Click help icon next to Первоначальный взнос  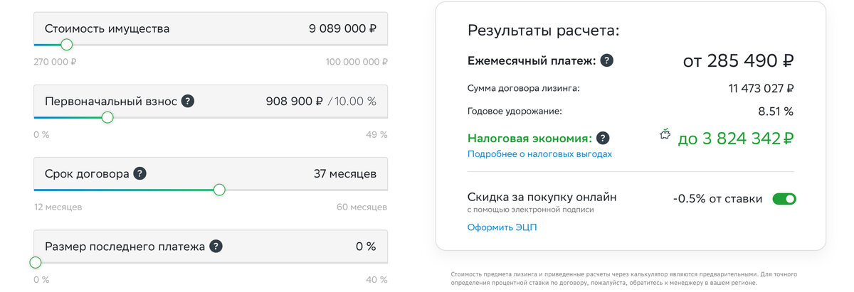click(x=187, y=101)
